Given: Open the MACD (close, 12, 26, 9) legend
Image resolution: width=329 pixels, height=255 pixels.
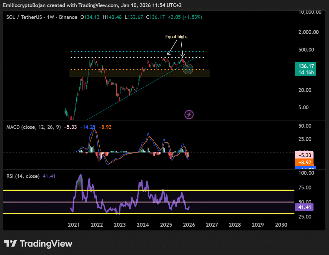Looking at the screenshot, I should point(33,127).
